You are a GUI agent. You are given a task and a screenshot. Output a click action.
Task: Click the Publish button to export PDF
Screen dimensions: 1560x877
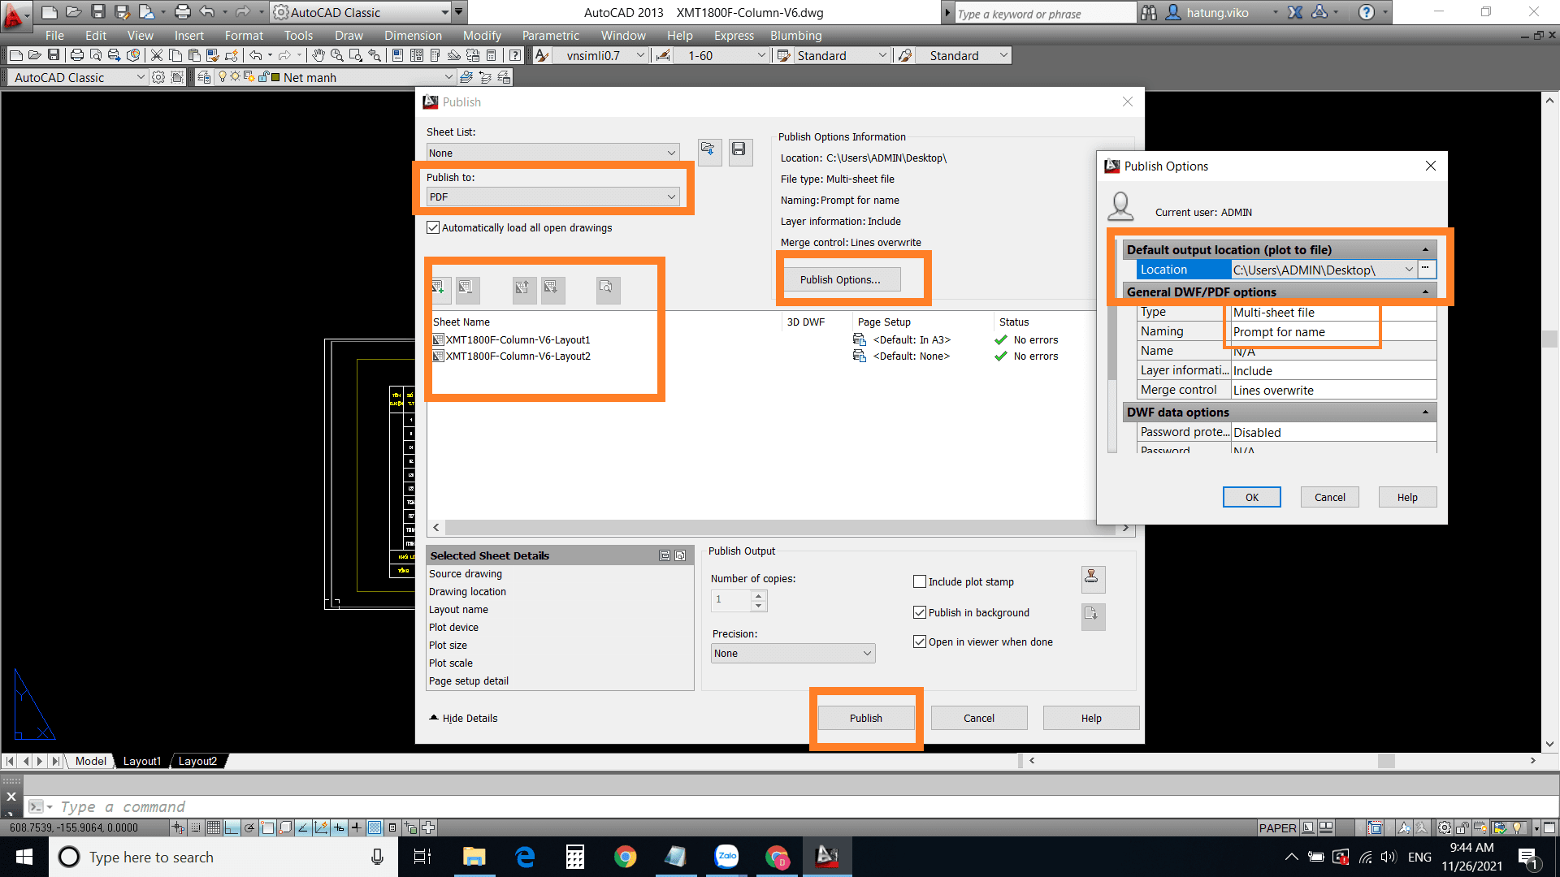[865, 718]
